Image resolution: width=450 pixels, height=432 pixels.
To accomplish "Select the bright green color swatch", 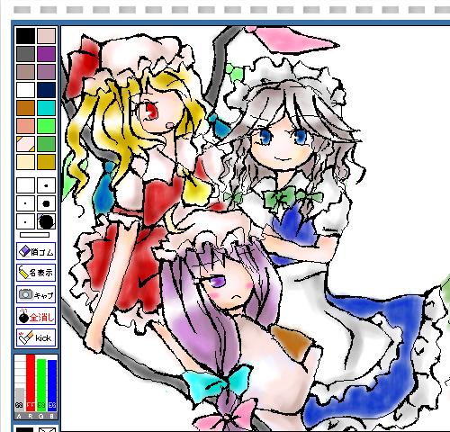I will click(47, 126).
